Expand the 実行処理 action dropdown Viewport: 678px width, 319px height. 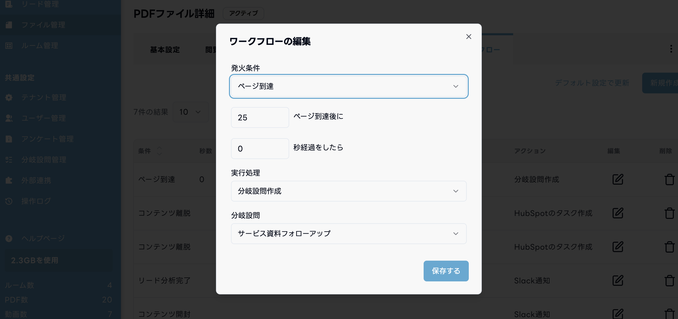point(349,191)
